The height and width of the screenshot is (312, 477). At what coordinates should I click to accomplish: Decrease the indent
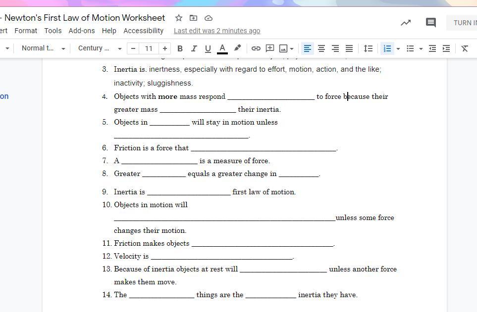(x=432, y=48)
